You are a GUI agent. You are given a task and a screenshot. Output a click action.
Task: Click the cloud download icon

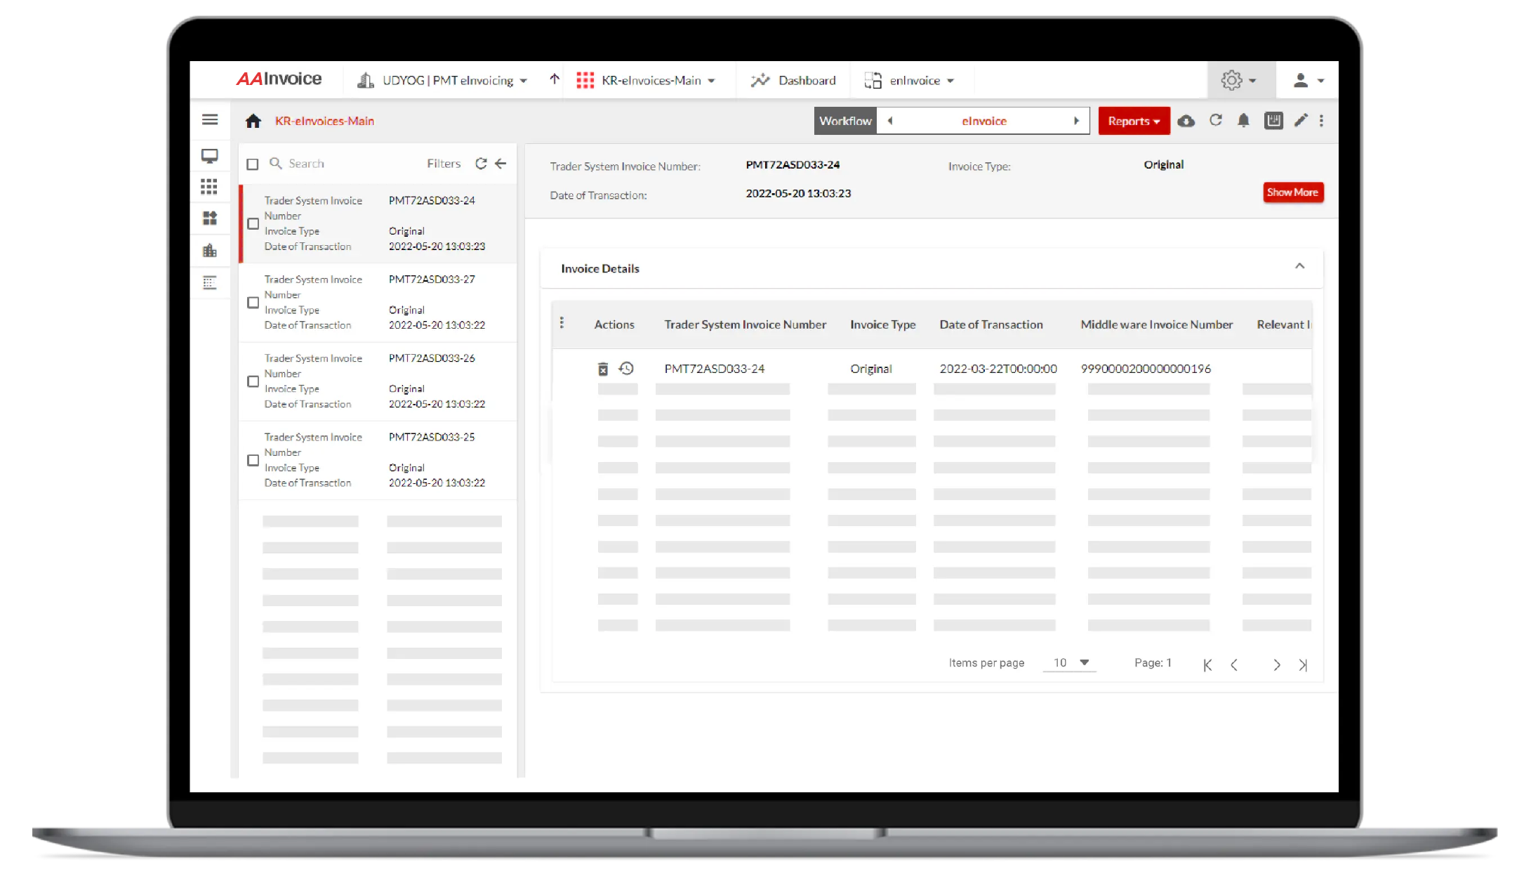click(x=1186, y=121)
